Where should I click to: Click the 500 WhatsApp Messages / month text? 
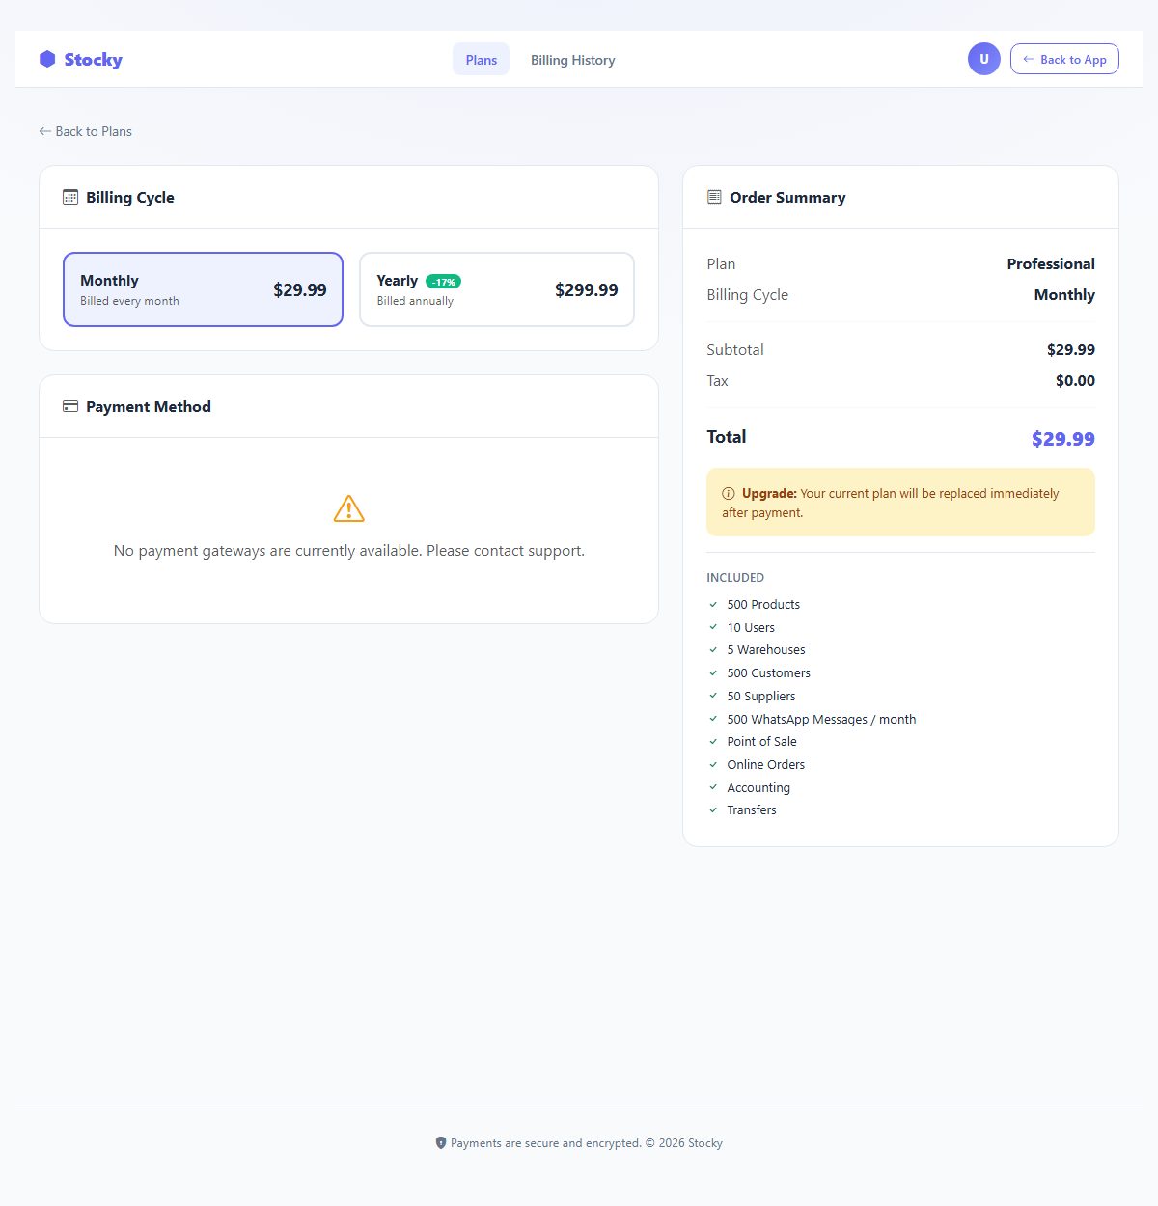pyautogui.click(x=821, y=719)
